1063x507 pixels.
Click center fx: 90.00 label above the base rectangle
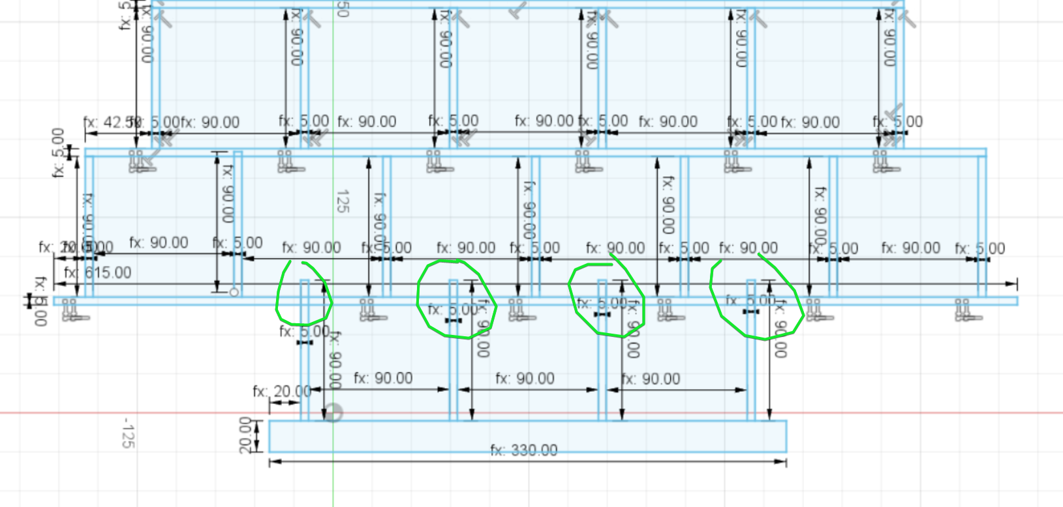[x=525, y=379]
